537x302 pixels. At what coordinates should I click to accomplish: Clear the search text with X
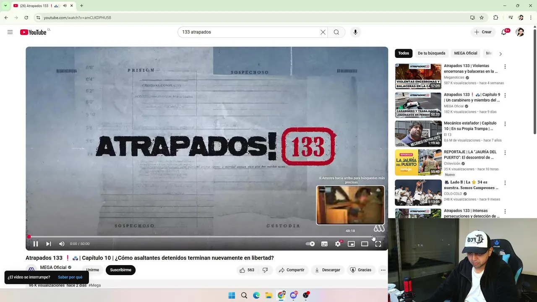(323, 32)
